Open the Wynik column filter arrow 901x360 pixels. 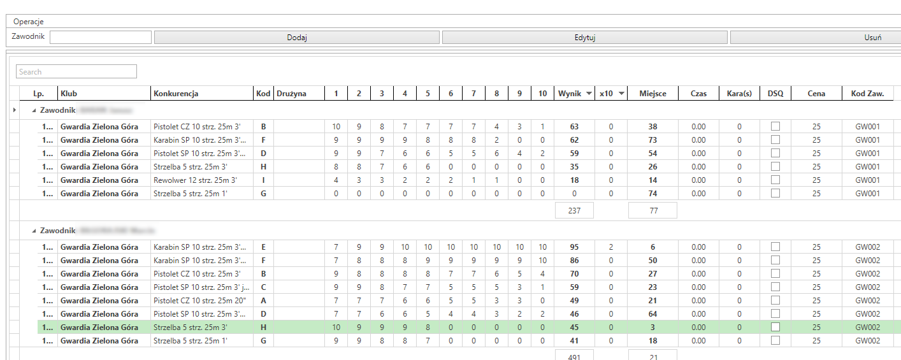click(x=589, y=94)
